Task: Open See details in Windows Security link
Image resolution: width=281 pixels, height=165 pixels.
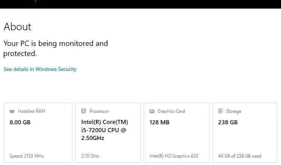Action: coord(40,69)
